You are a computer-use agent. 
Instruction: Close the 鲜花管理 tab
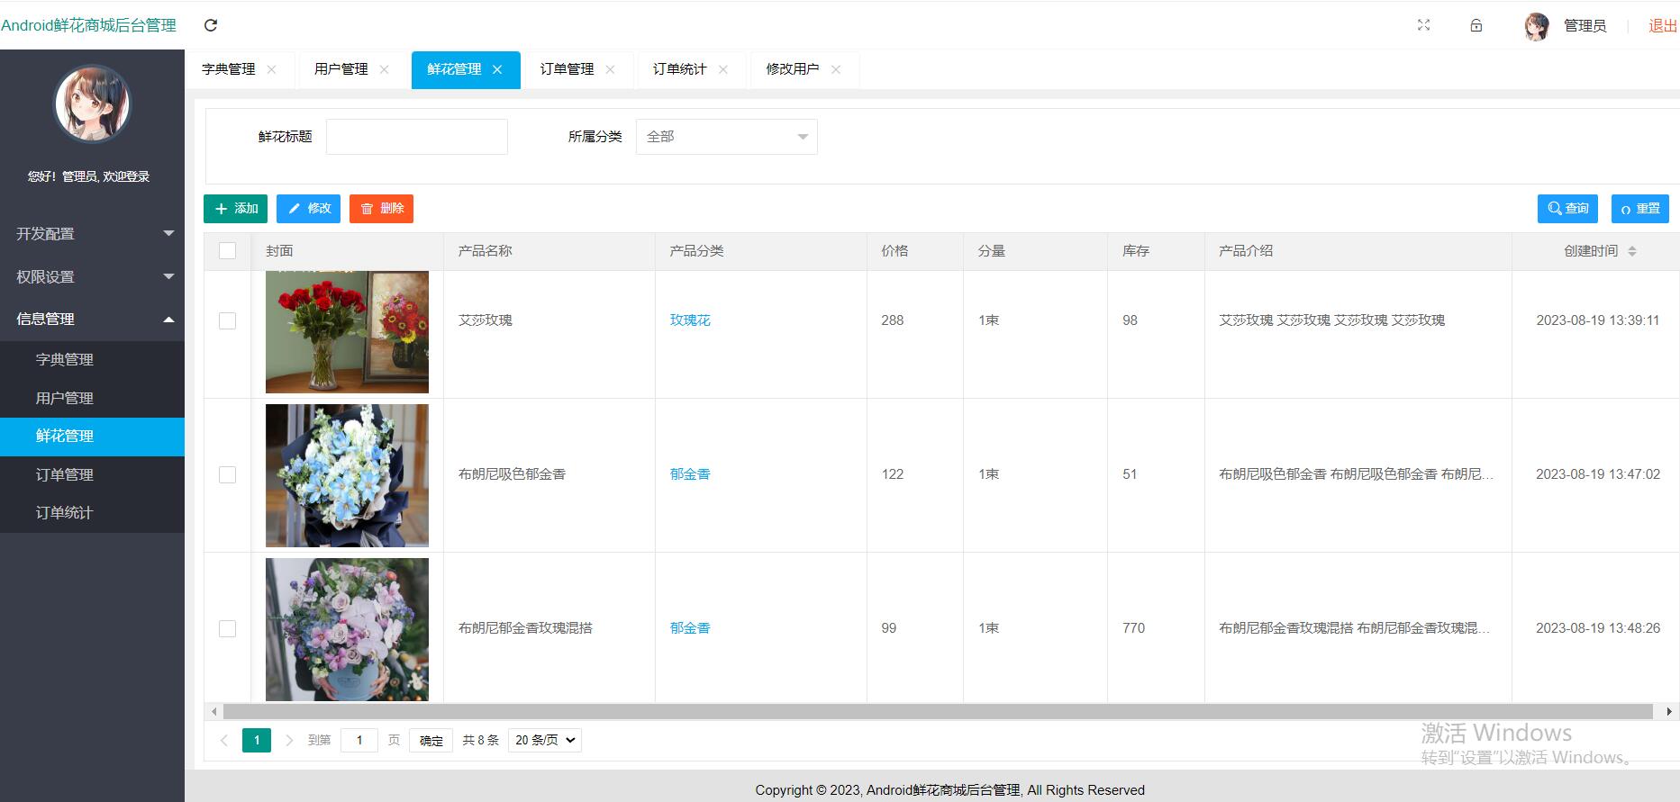point(497,70)
